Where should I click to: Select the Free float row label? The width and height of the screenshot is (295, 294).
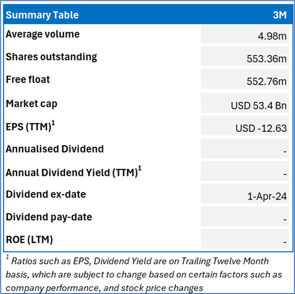pos(28,79)
